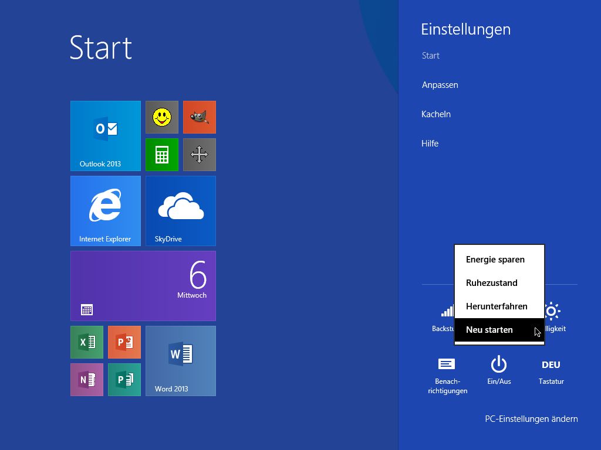This screenshot has width=601, height=450.
Task: Click Neu starten to restart
Action: tap(499, 329)
